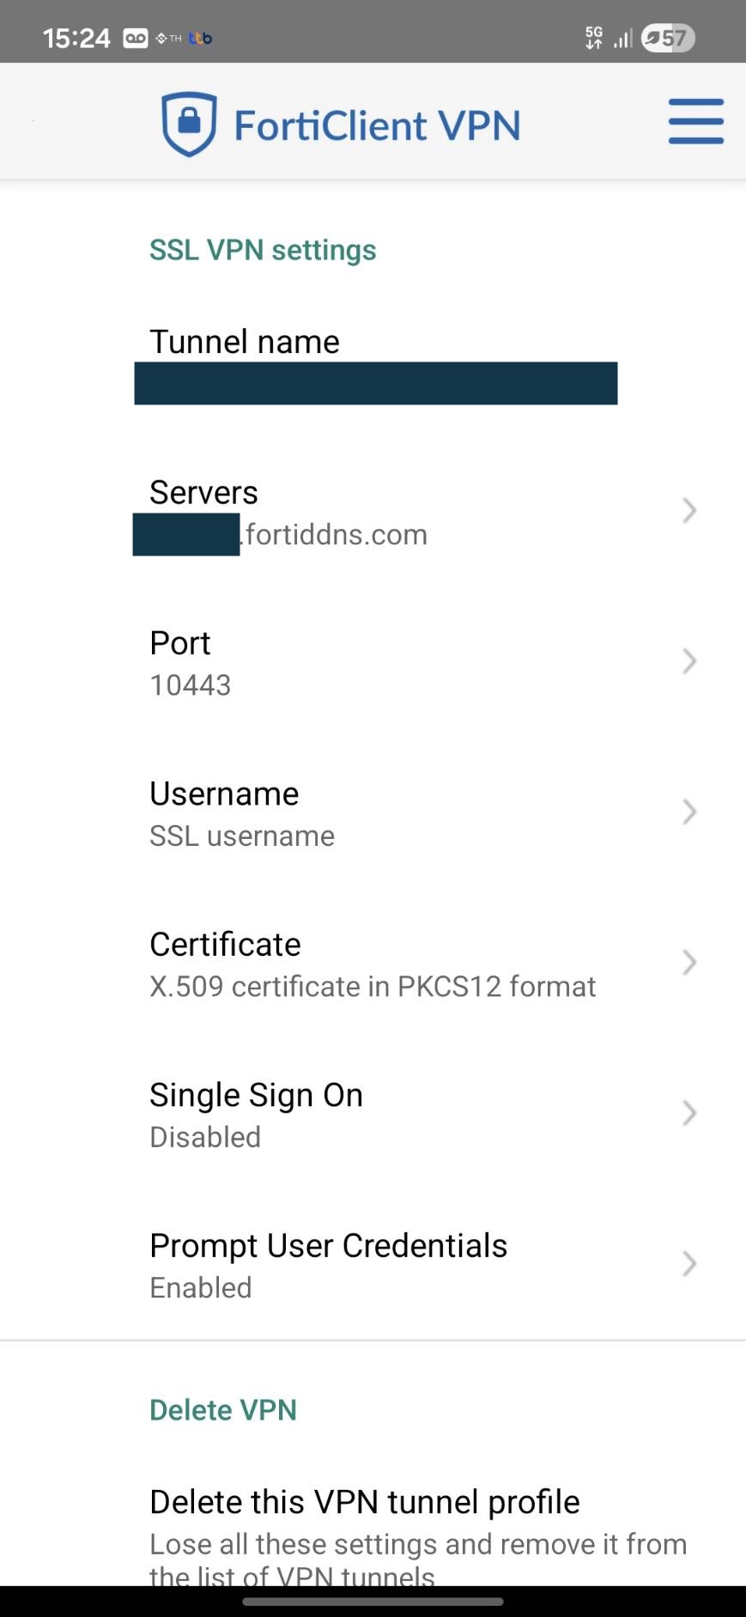Open the Username chevron arrow
The height and width of the screenshot is (1617, 746).
tap(688, 812)
